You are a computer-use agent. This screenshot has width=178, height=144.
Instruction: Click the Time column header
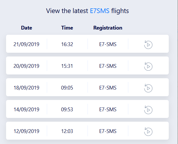pyautogui.click(x=67, y=28)
